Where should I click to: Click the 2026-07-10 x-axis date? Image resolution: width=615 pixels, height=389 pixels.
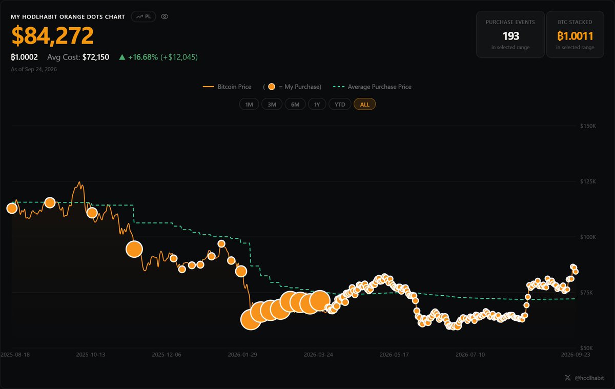coord(470,354)
